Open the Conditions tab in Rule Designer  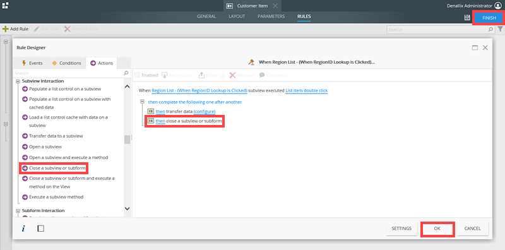point(67,63)
